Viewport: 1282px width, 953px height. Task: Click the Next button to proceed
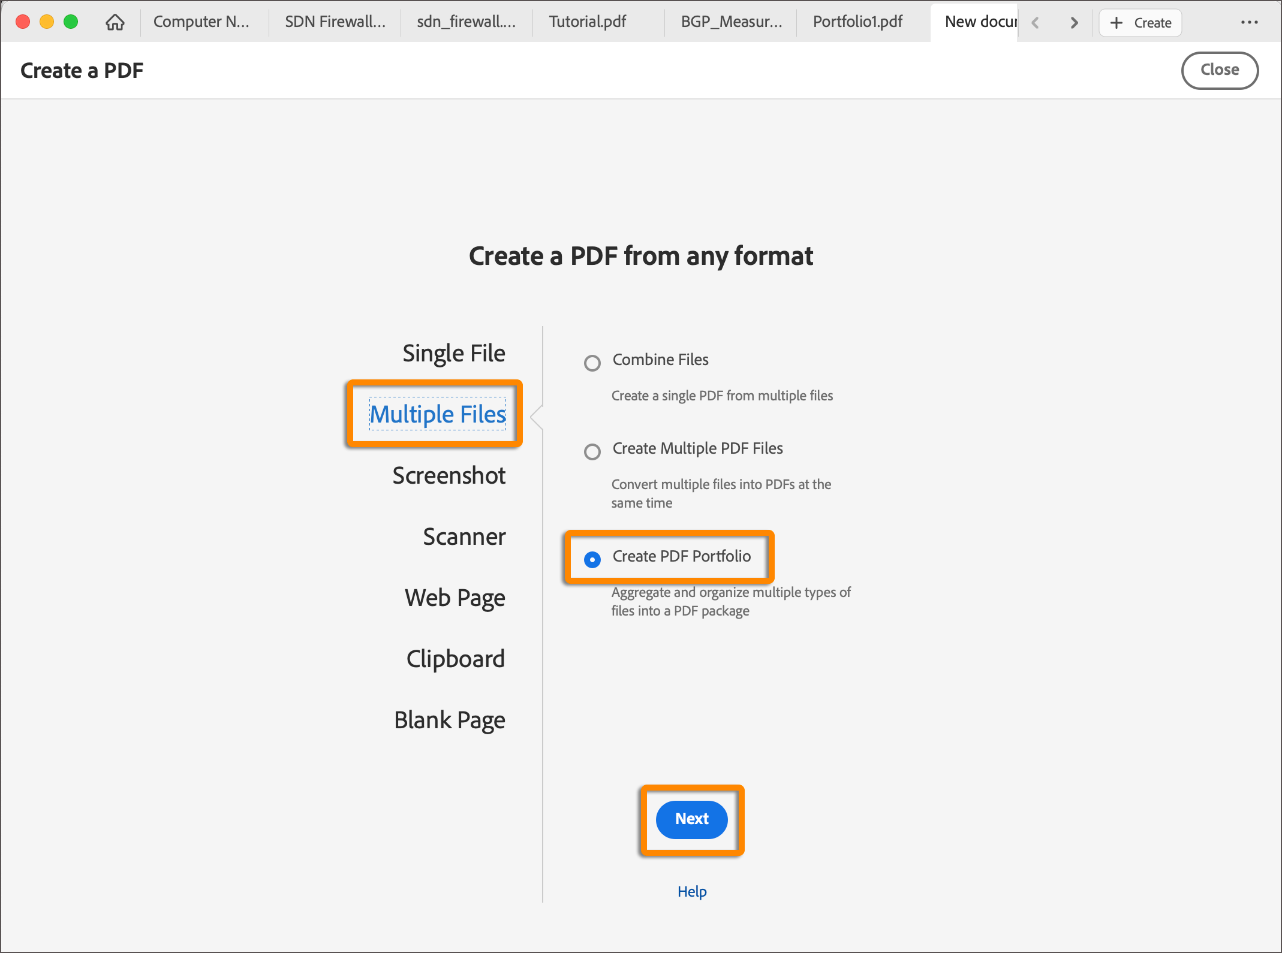tap(691, 819)
